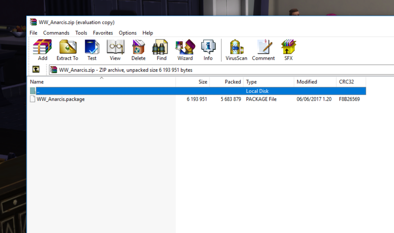Open Extract To from the toolbar
394x233 pixels.
[x=67, y=50]
